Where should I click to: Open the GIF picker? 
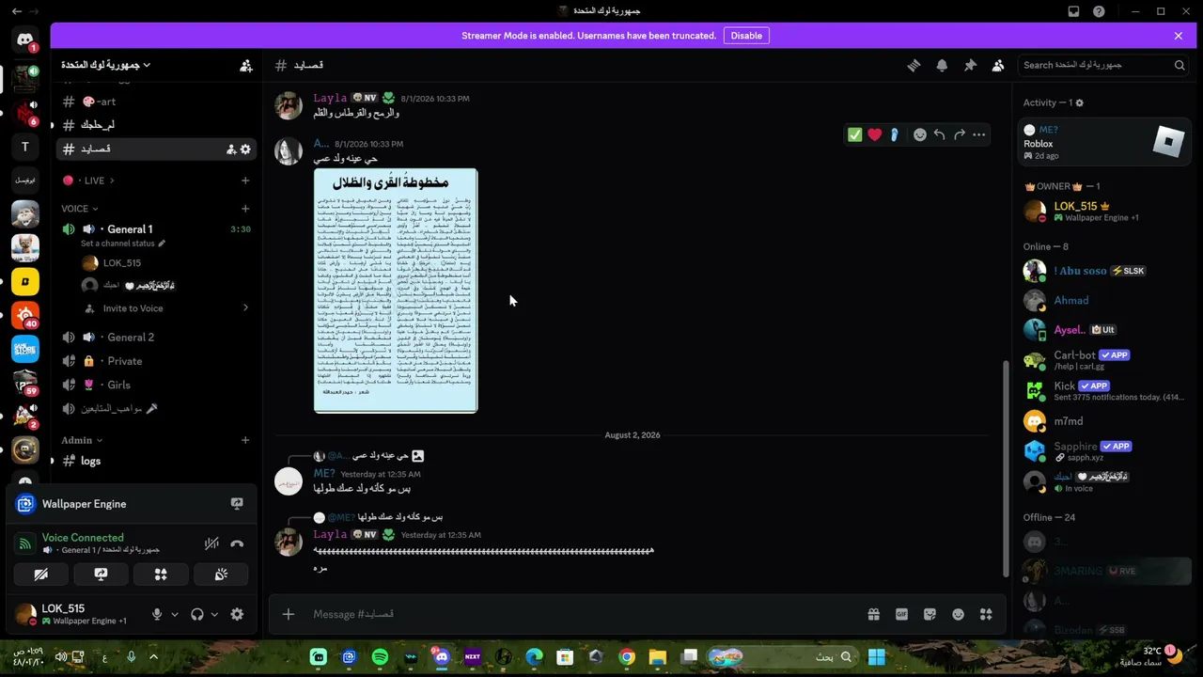click(901, 614)
